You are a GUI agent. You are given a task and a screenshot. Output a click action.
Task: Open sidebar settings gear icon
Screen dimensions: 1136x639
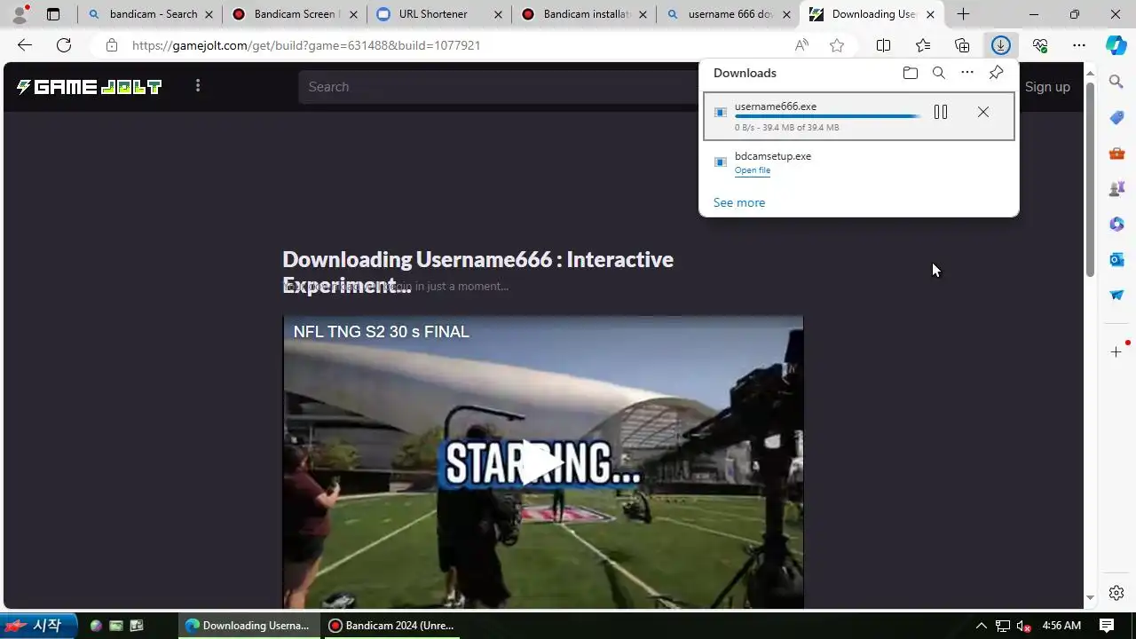point(1116,593)
